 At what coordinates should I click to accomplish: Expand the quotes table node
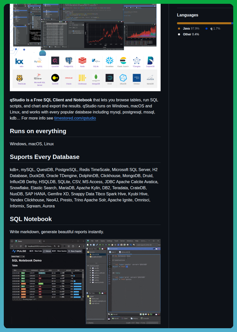click(x=91, y=278)
